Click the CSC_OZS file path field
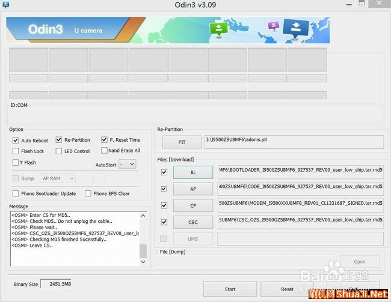 coord(301,222)
